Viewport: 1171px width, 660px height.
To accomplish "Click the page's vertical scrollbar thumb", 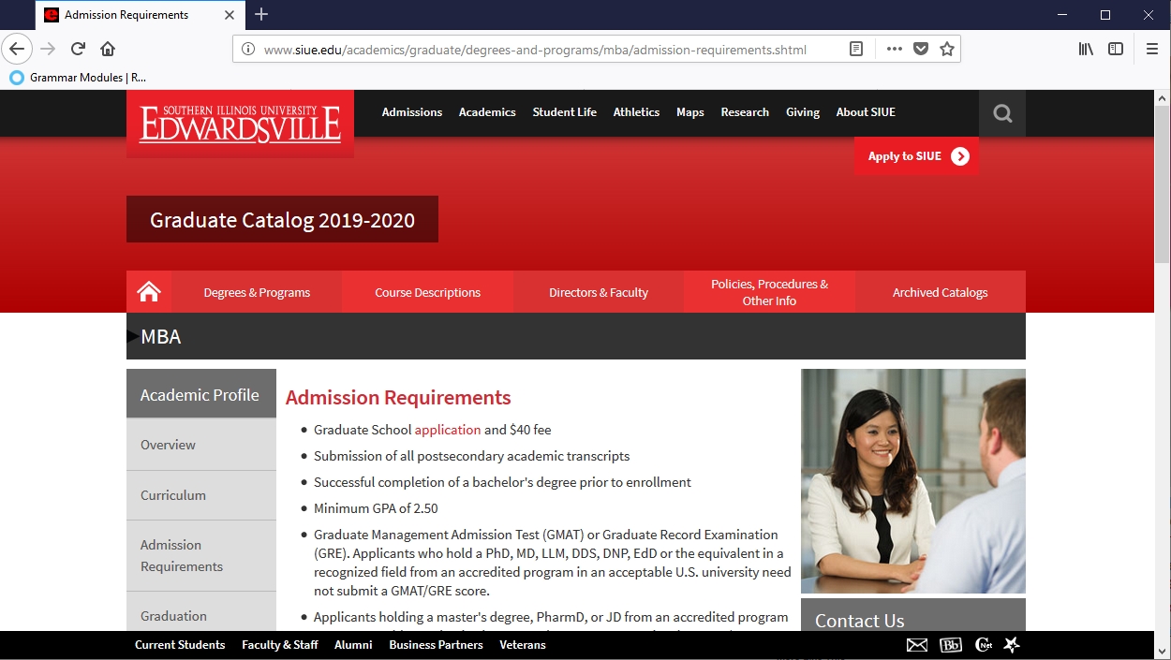I will tap(1162, 178).
